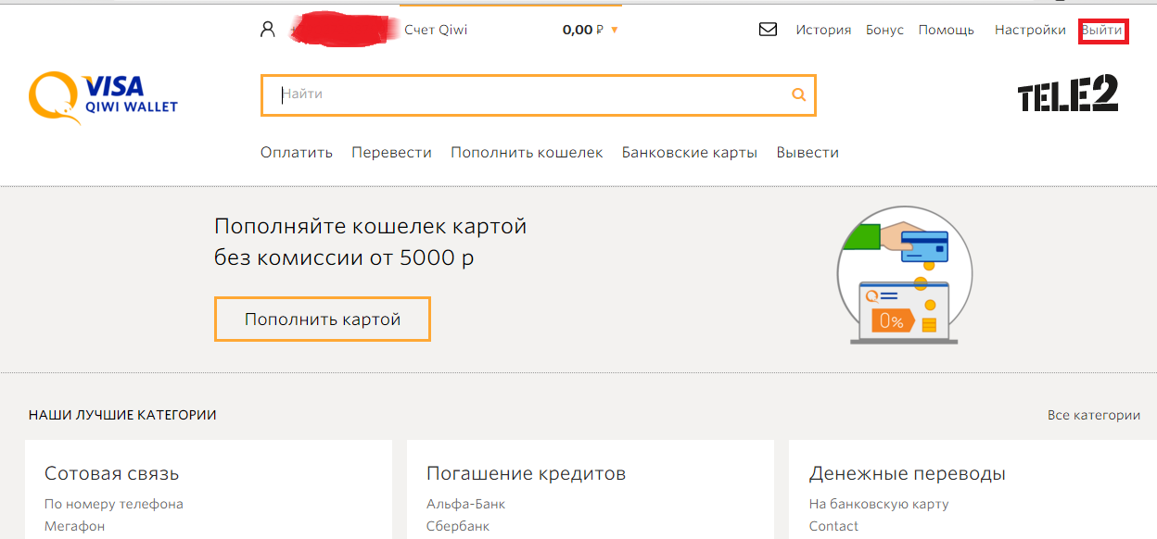1157x539 pixels.
Task: Show Все категории link
Action: click(1094, 415)
